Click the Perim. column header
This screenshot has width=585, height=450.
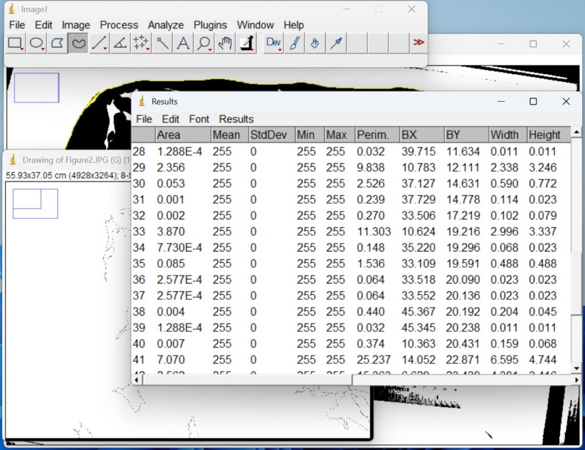(372, 135)
